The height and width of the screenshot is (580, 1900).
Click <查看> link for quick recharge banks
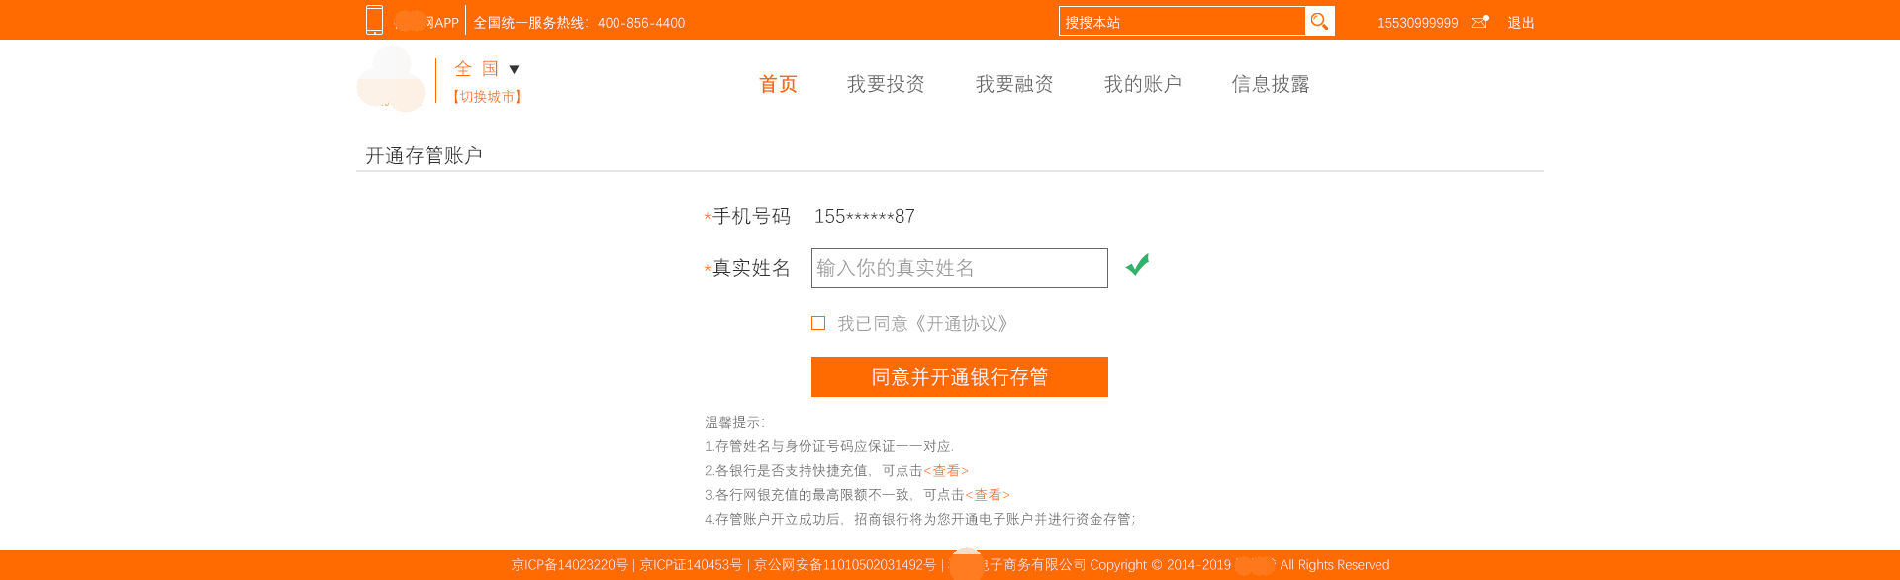[946, 471]
